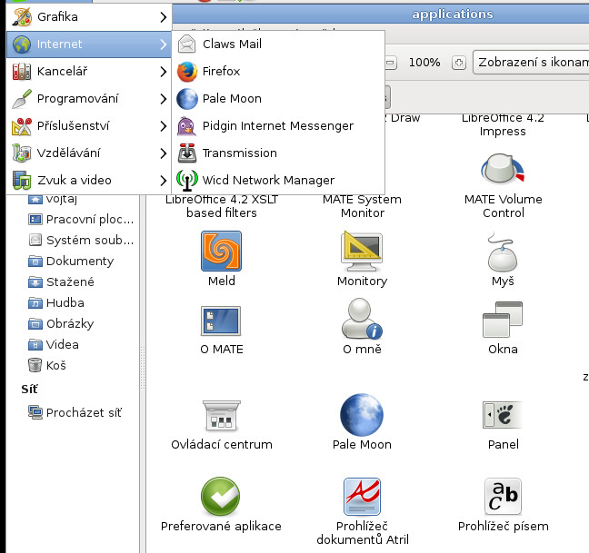Open Dokumenty in the sidebar

point(71,262)
